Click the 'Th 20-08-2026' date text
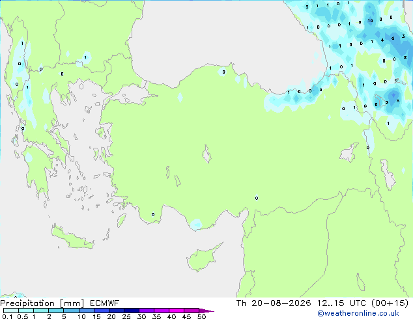 [x=274, y=303]
